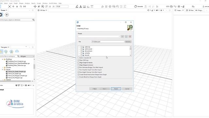Screen dimensions: 209x118
Task: Click the save preset icon in OSM dialog
Action: point(126,36)
